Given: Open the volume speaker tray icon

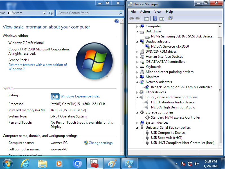Looking at the screenshot, I should coord(196,164).
